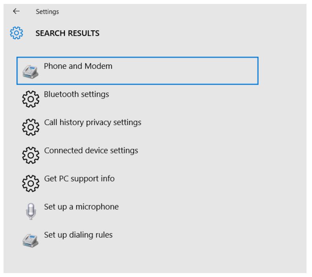The width and height of the screenshot is (312, 277).
Task: Click the blue Settings gear icon
Action: 17,33
